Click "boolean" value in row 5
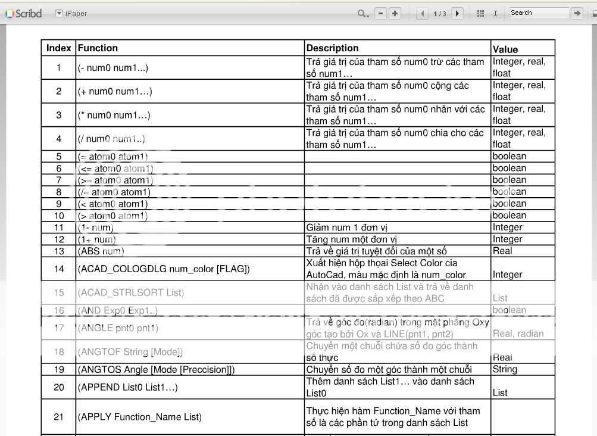This screenshot has width=597, height=436. (509, 156)
